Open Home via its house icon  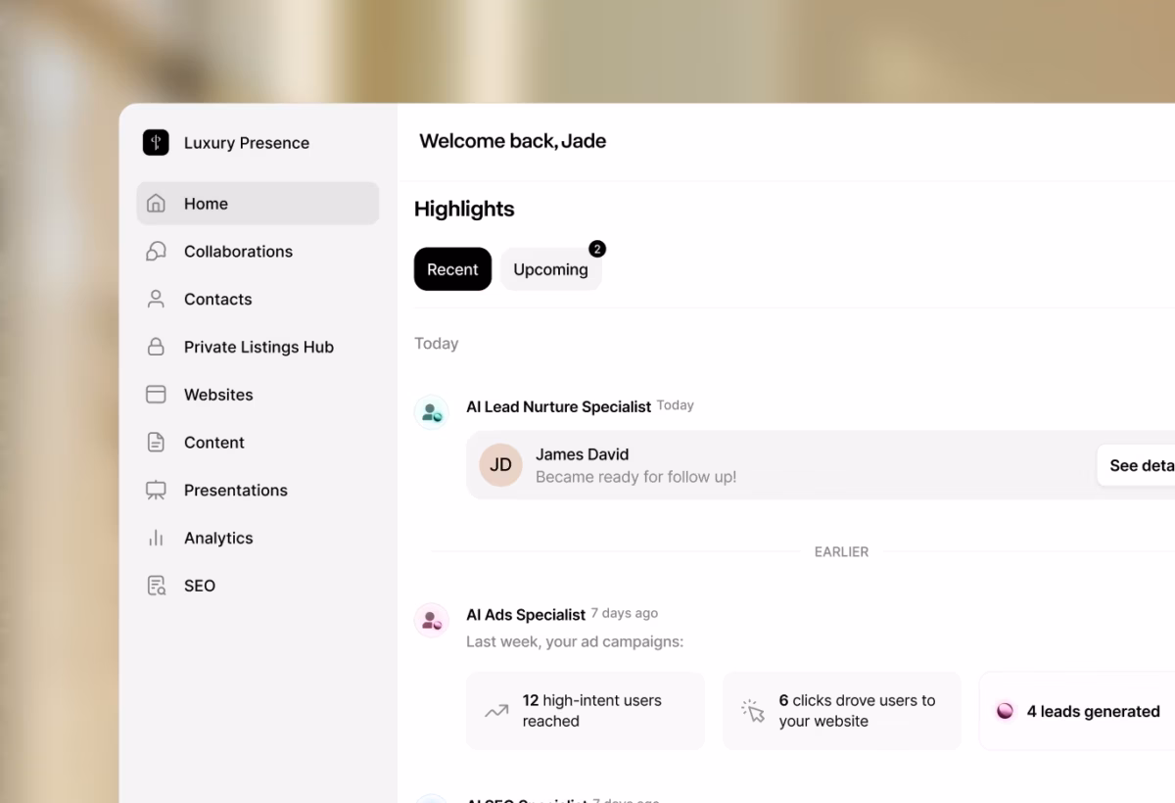[156, 204]
